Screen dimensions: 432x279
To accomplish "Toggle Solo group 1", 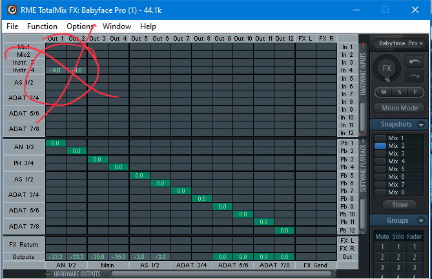I will pos(398,247).
